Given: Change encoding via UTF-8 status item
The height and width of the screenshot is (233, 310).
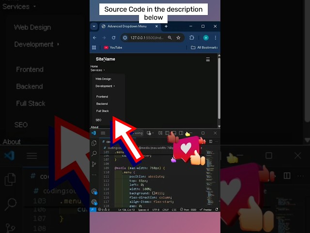Looking at the screenshot, I should (156, 210).
